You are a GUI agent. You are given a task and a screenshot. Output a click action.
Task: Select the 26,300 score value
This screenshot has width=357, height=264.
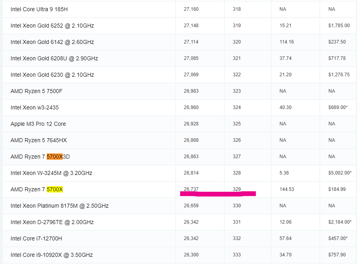point(191,255)
